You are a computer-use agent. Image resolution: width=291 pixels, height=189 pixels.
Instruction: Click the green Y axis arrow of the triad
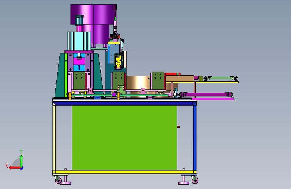click(x=21, y=161)
